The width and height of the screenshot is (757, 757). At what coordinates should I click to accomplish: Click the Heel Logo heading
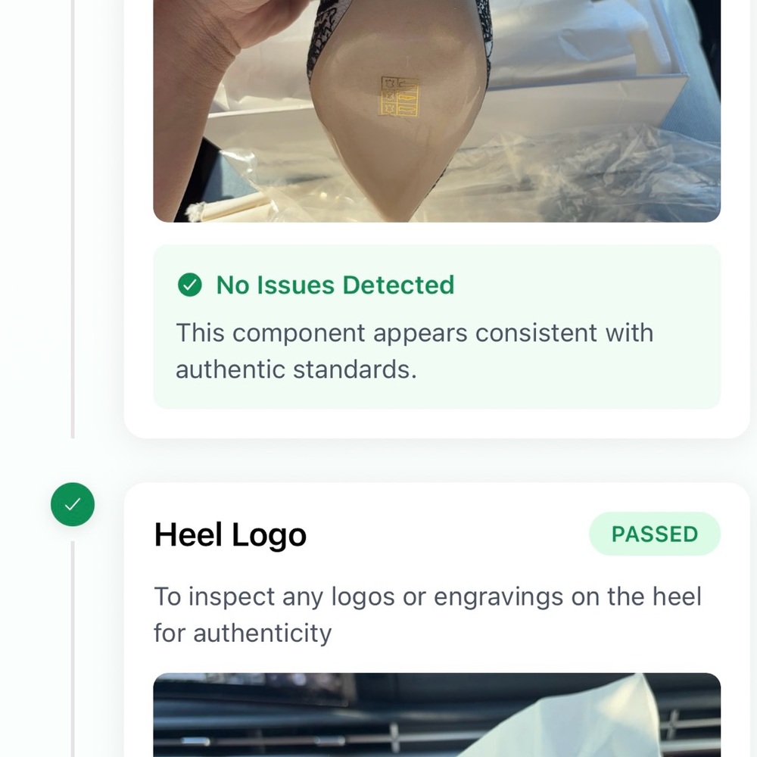pyautogui.click(x=230, y=535)
